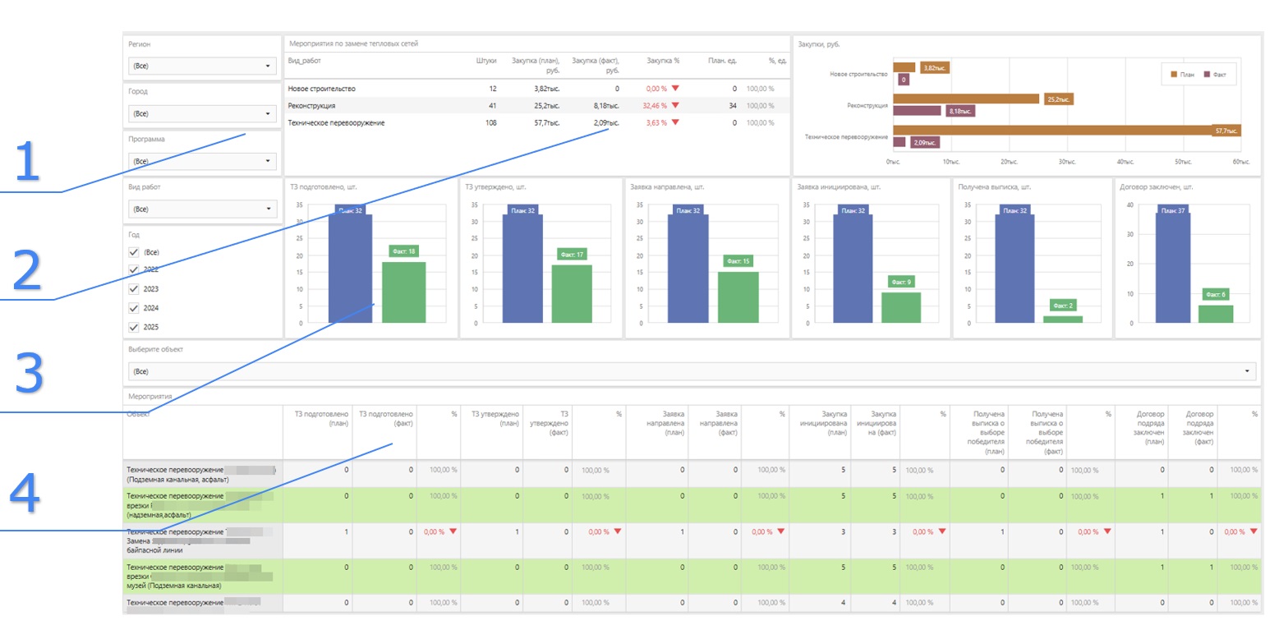The width and height of the screenshot is (1279, 630).
Task: Uncheck the 2023 year checkbox
Action: [x=134, y=289]
